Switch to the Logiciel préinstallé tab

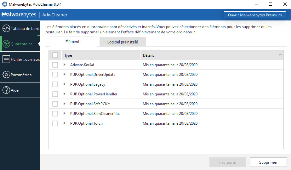(x=123, y=42)
